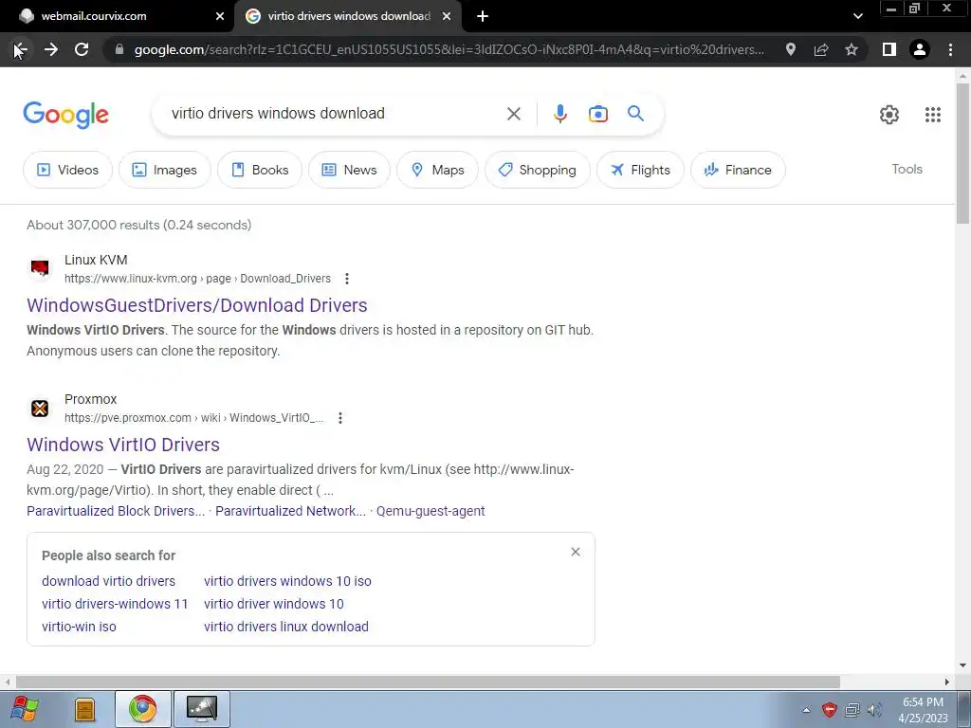Filter results by News
Viewport: 971px width, 728px height.
(x=349, y=170)
